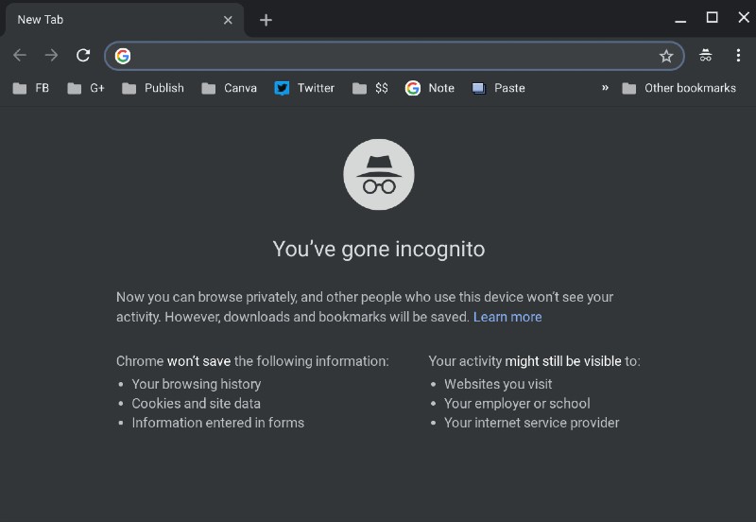Open the FB bookmarks folder
The height and width of the screenshot is (522, 756).
click(x=31, y=88)
